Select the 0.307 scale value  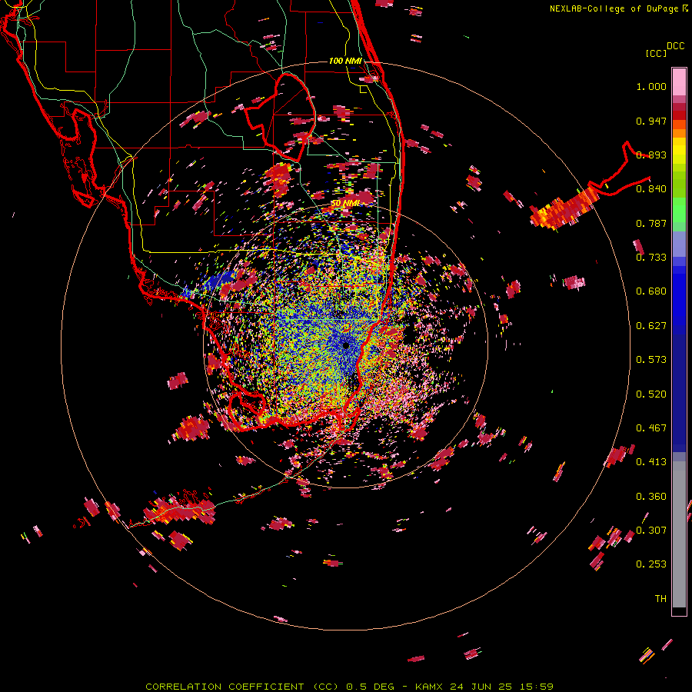[x=651, y=531]
